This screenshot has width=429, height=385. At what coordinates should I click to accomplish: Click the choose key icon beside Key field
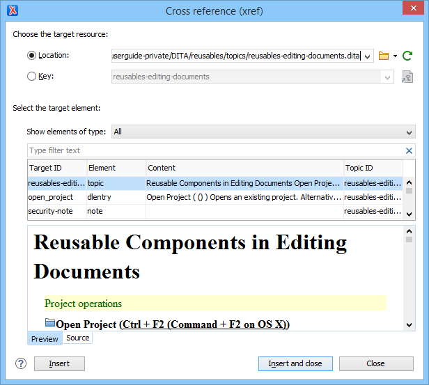tap(407, 77)
